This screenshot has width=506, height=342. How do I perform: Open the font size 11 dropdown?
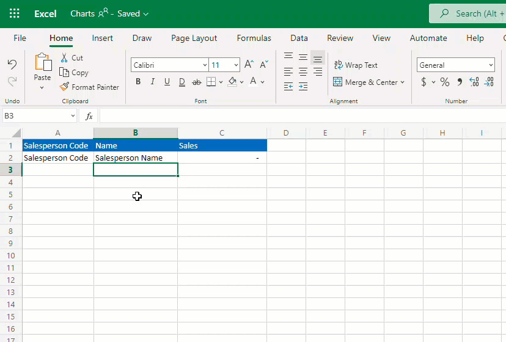(x=236, y=65)
